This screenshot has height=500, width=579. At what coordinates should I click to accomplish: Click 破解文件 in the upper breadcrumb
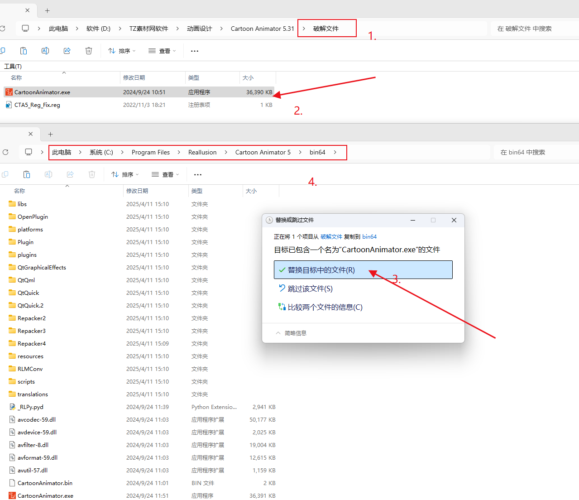[x=326, y=29]
